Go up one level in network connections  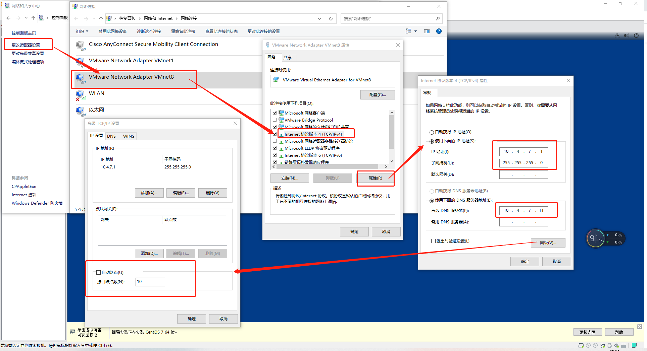(101, 18)
